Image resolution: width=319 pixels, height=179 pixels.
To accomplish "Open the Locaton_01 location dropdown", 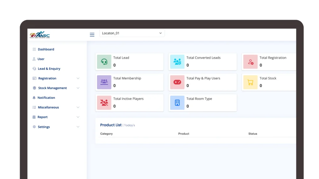I will (x=132, y=33).
